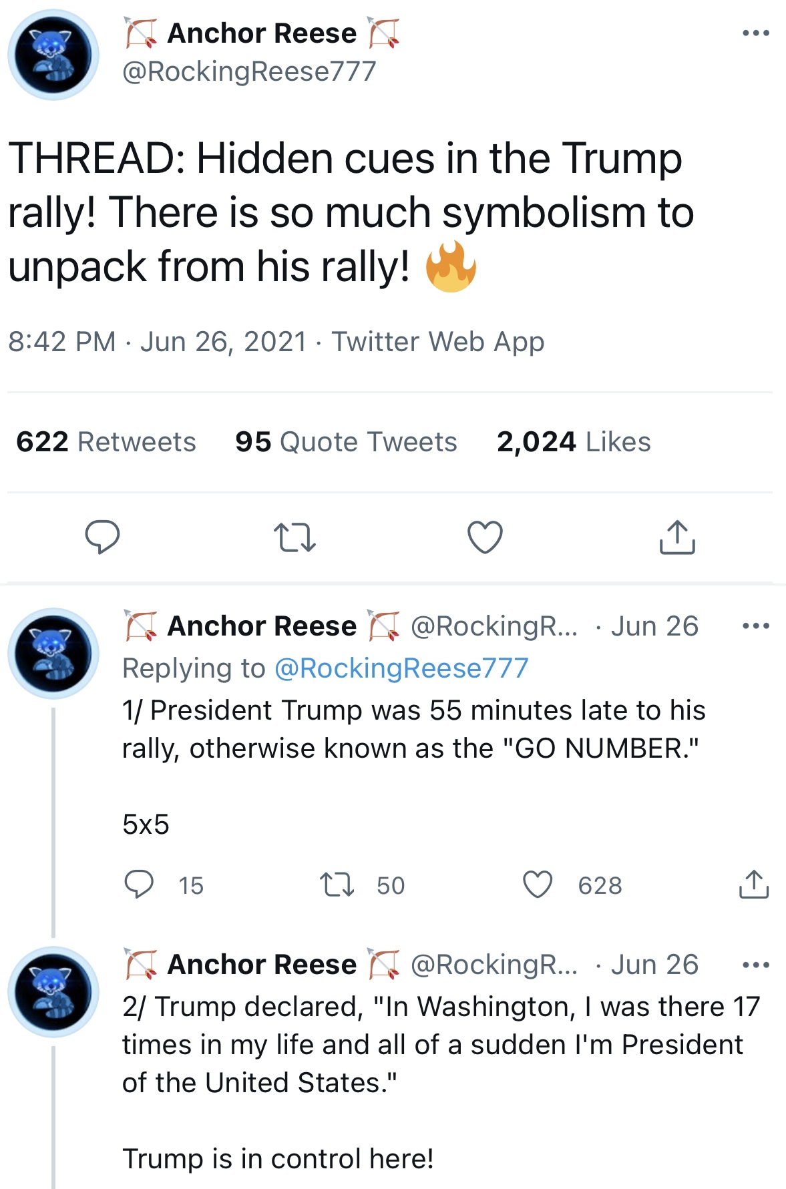Share the GO NUMBER reply tweet
Screen dimensions: 786x1189
pos(753,885)
